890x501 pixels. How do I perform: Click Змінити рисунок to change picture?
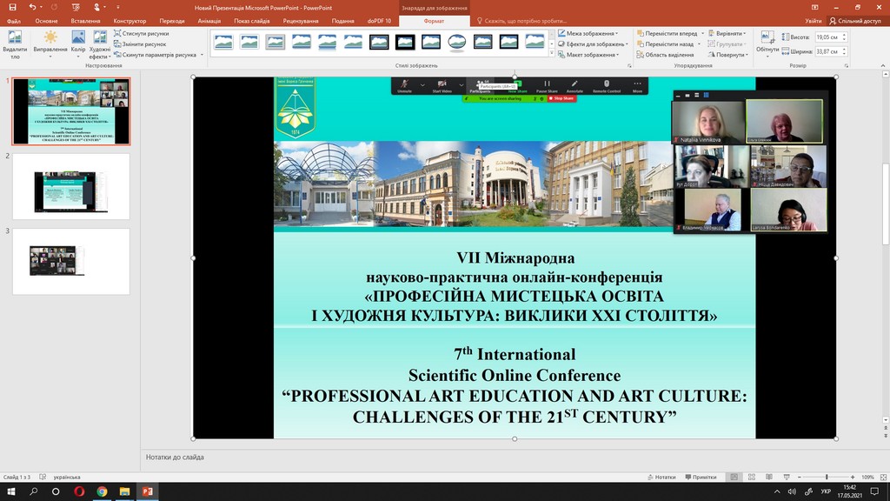143,43
